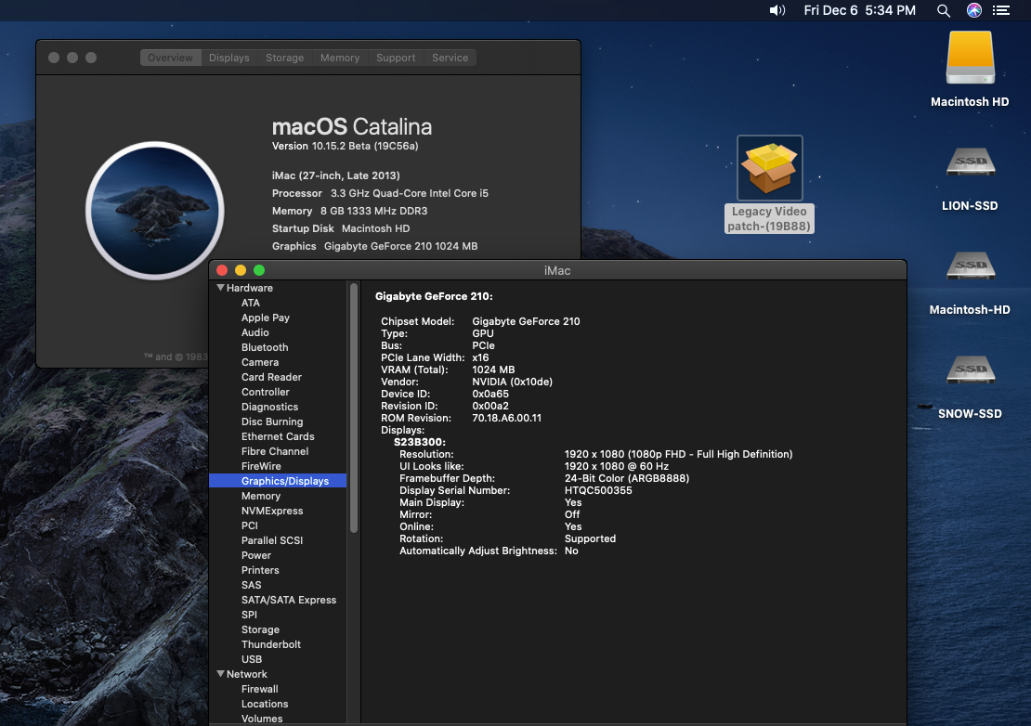
Task: Click the volume icon in menu bar
Action: [x=777, y=10]
